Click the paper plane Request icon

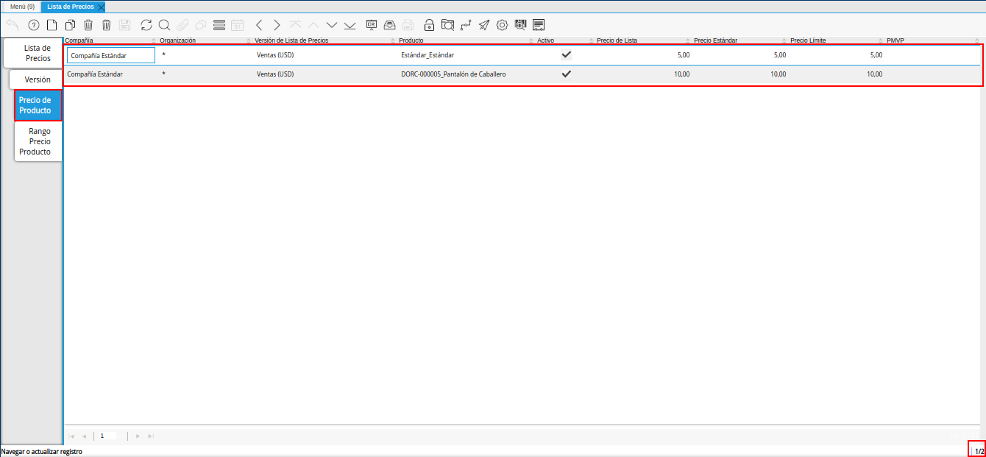[483, 25]
